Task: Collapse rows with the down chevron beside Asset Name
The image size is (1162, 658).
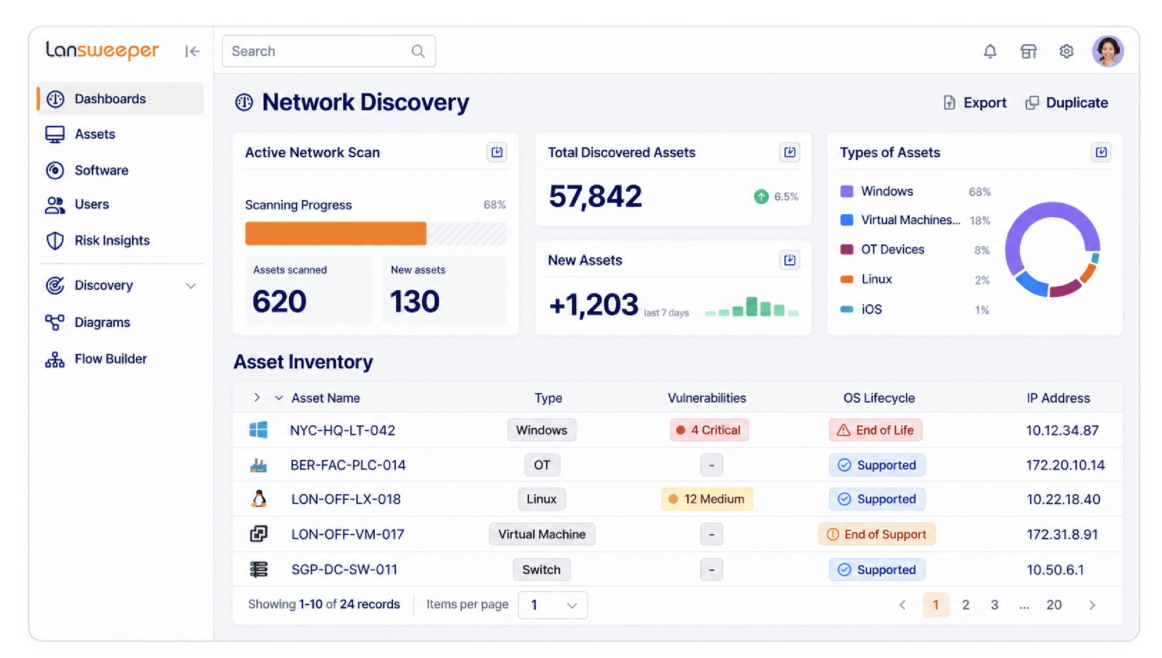Action: click(x=279, y=398)
